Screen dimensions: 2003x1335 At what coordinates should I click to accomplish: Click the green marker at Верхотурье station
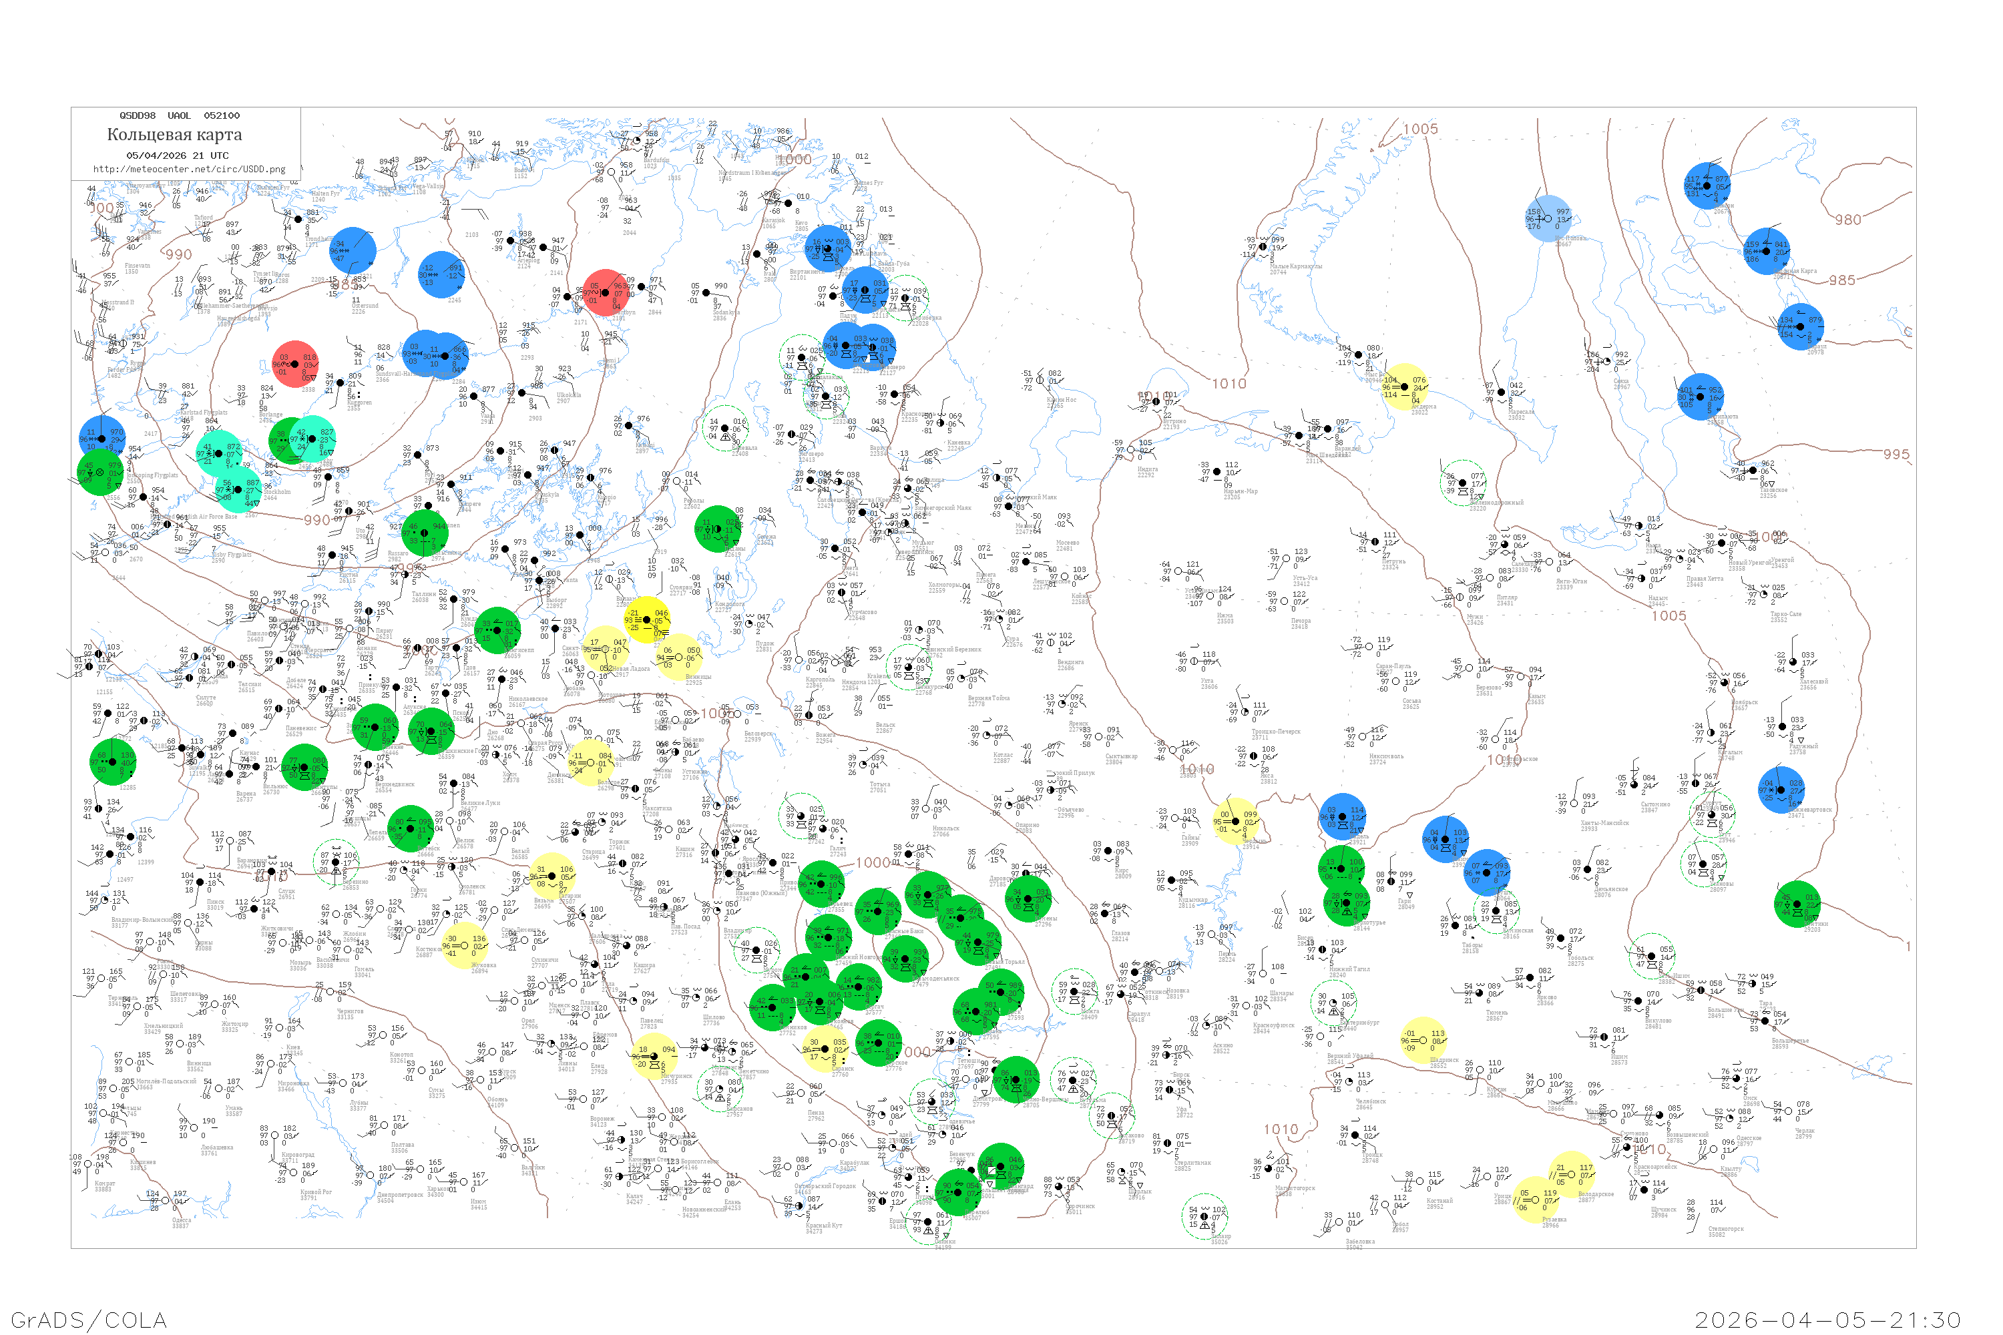click(x=1347, y=903)
